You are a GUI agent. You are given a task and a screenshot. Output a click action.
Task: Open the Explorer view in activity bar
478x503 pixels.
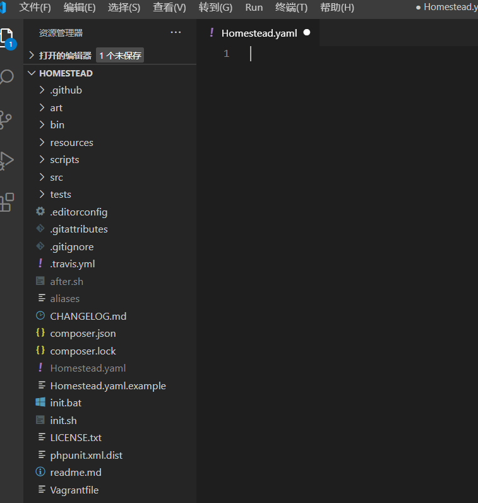7,37
